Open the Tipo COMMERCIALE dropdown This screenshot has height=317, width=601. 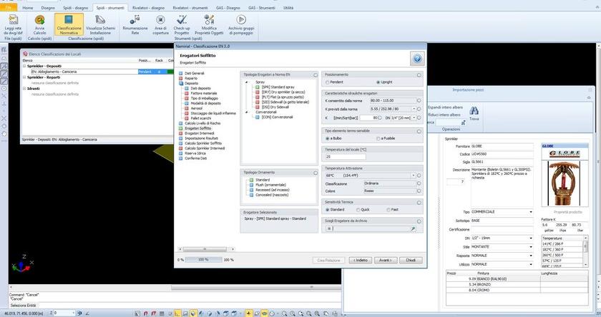[x=530, y=212]
